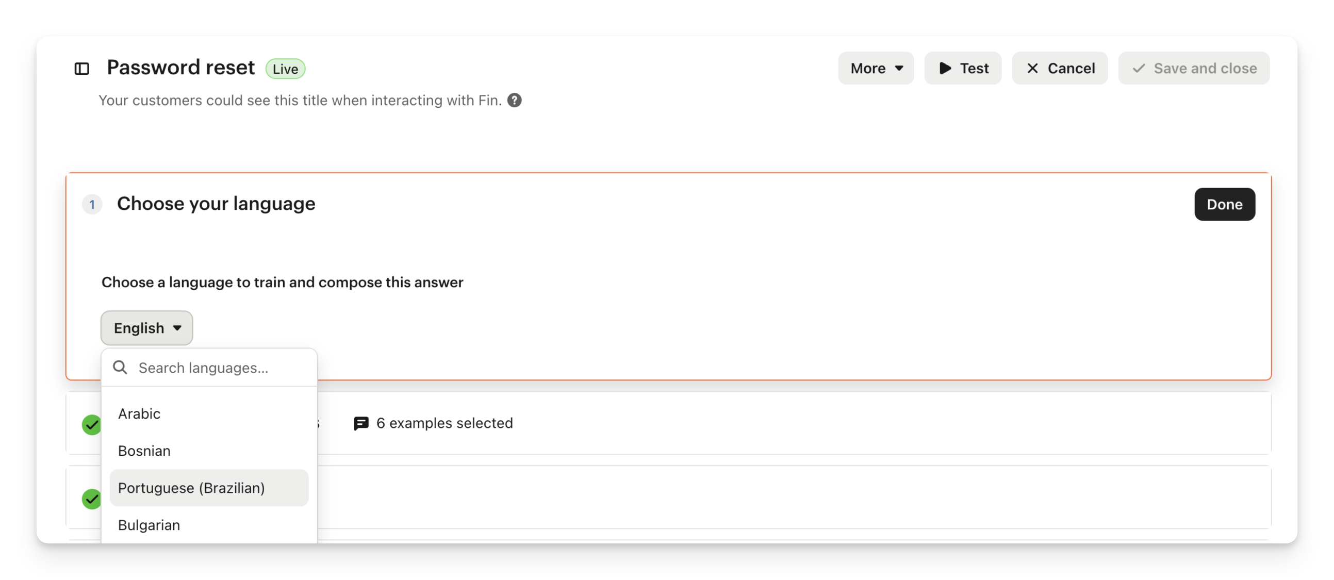Pick Bulgarian from the language list
1334x580 pixels.
tap(149, 525)
